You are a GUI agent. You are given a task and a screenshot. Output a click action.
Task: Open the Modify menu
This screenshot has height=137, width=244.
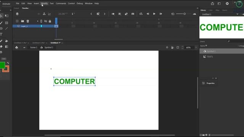point(44,3)
